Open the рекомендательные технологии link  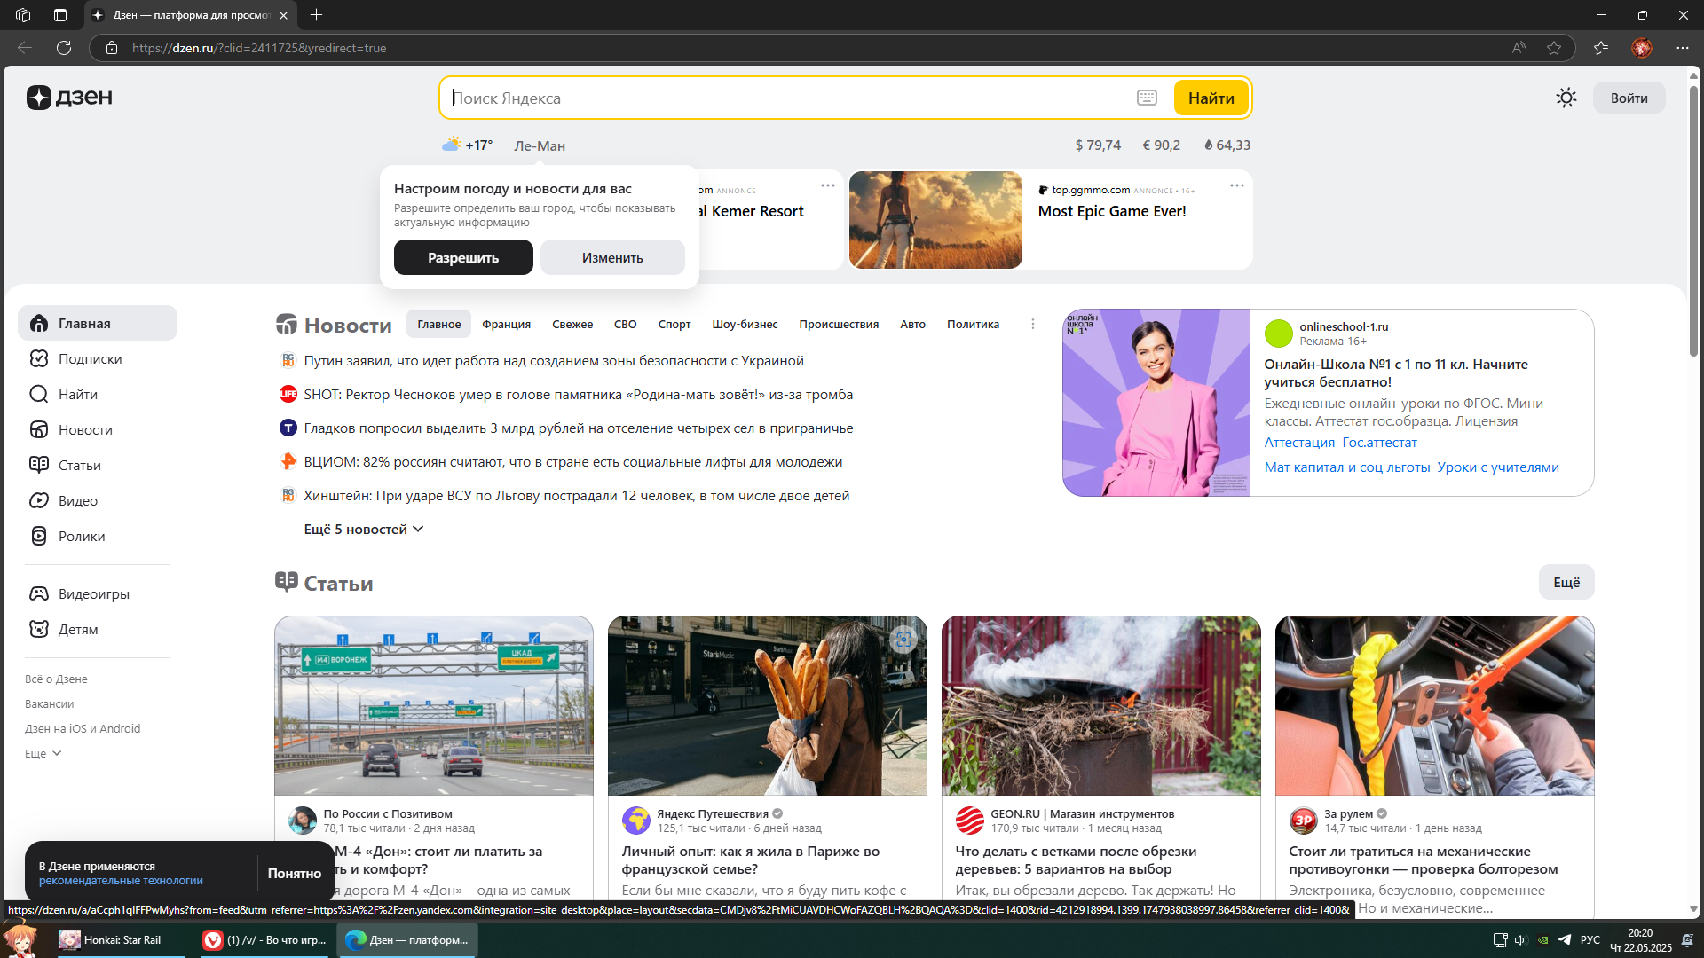[x=121, y=881]
